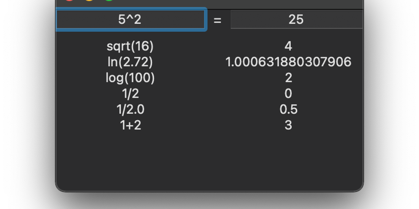Click the 1+2 history expression
The width and height of the screenshot is (419, 209).
coord(130,125)
